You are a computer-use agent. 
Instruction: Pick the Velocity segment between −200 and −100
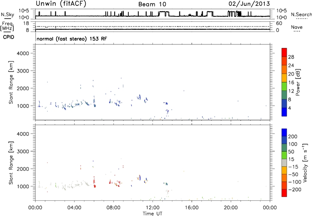[284, 186]
